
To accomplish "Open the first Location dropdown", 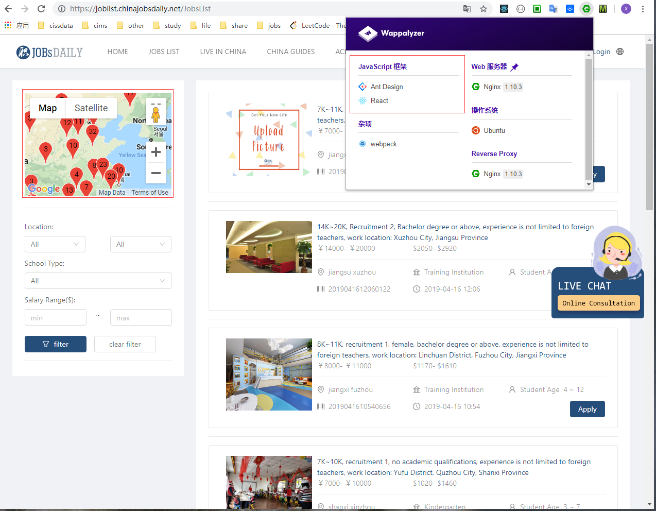I will (x=55, y=244).
